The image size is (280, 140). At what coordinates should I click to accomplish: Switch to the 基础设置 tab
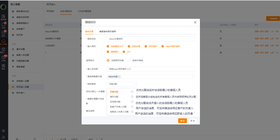point(89,31)
